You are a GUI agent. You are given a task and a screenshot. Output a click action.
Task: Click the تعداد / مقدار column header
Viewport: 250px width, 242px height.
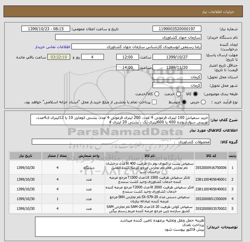[x=57, y=156]
